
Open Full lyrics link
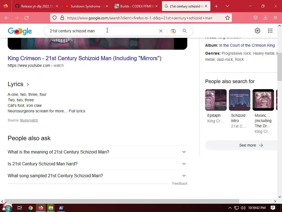77,111
